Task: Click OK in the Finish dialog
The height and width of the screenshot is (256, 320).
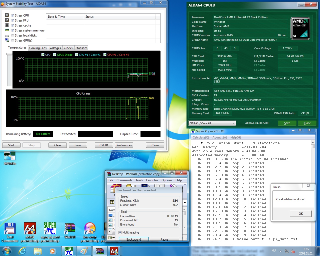Action: click(301, 213)
